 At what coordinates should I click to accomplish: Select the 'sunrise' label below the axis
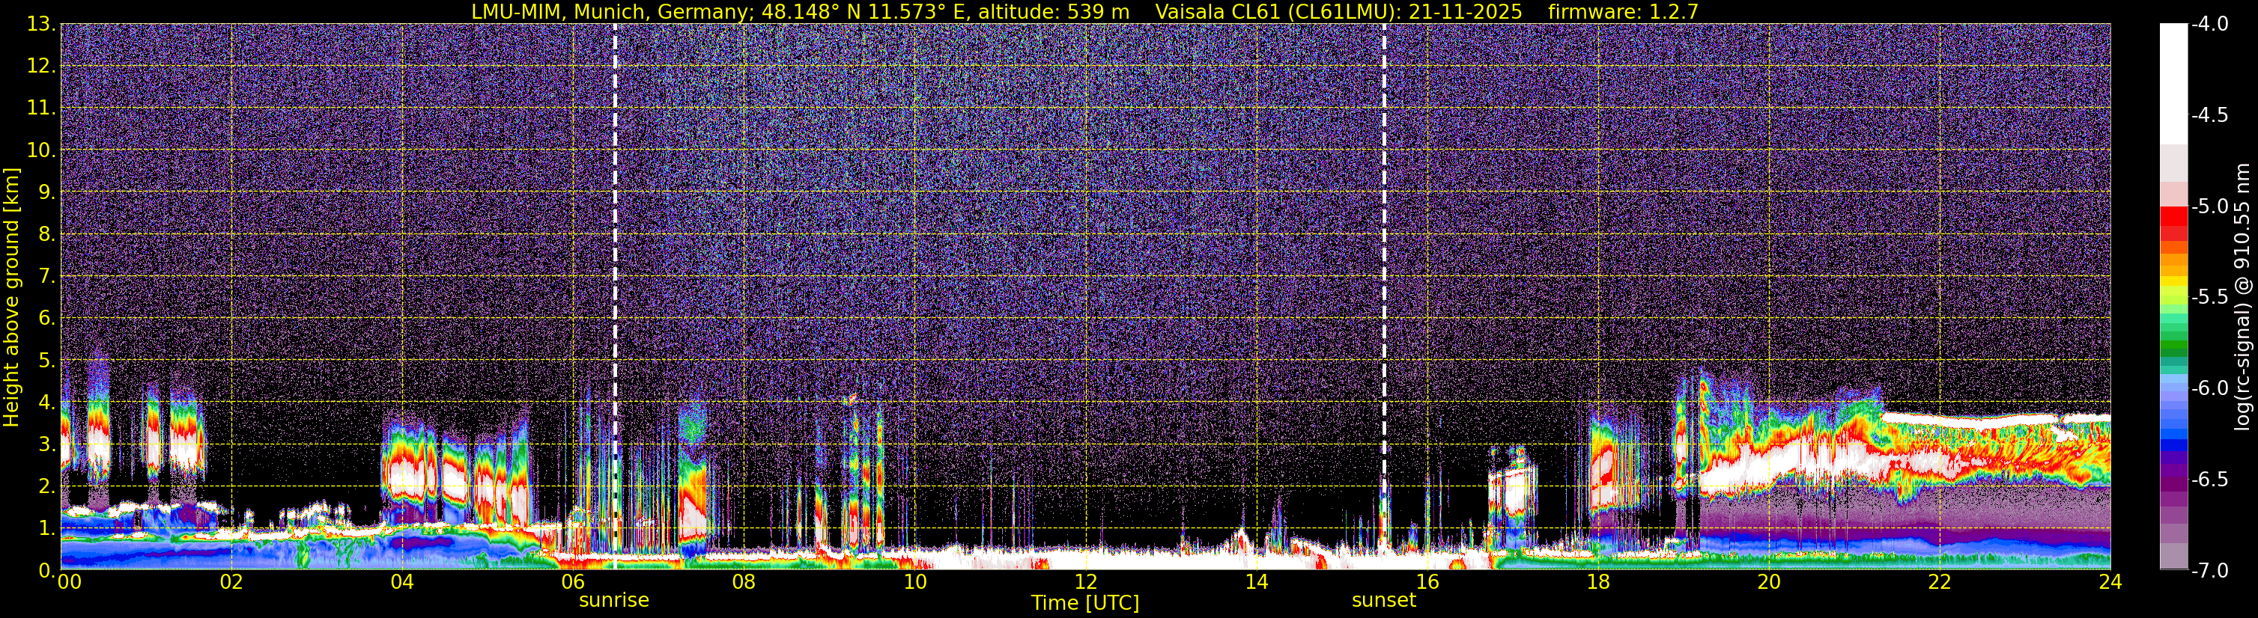(x=613, y=601)
